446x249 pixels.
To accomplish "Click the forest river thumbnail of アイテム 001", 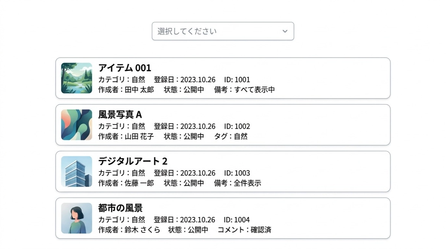I will pyautogui.click(x=77, y=78).
